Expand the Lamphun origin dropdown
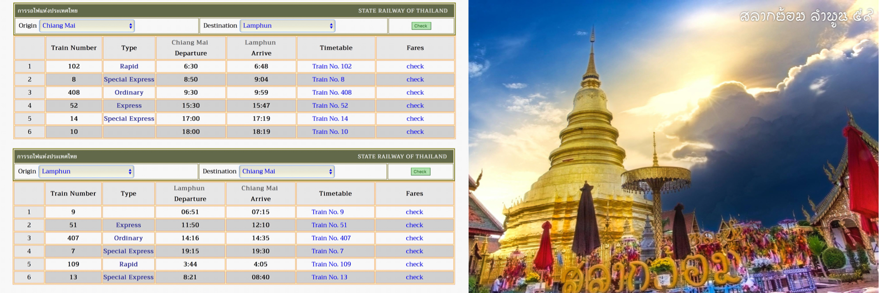 coord(86,171)
